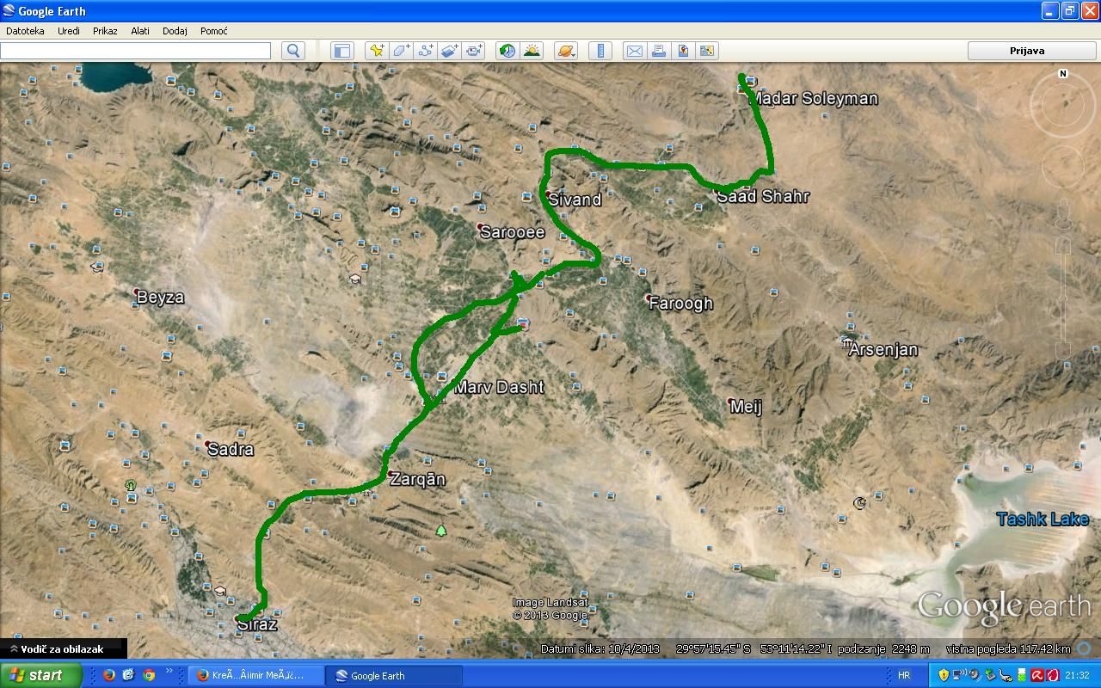This screenshot has width=1101, height=688.
Task: Toggle the sidebar panel visibility
Action: click(x=342, y=51)
